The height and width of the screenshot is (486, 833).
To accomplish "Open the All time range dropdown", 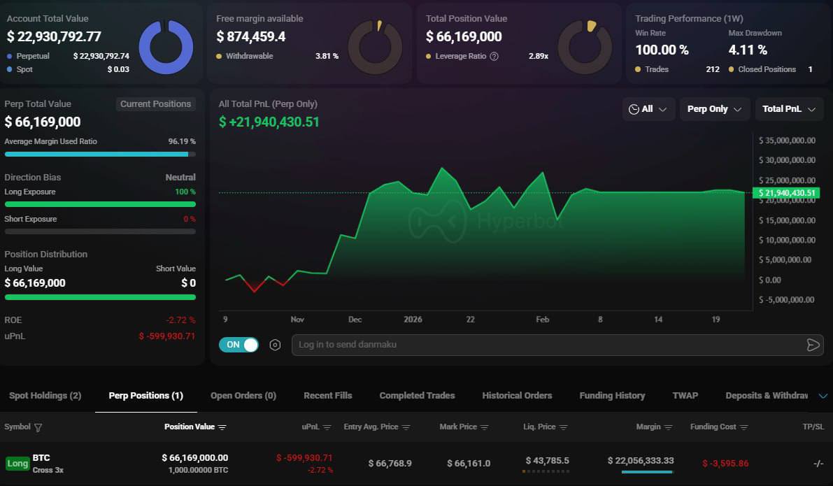I will [x=648, y=109].
